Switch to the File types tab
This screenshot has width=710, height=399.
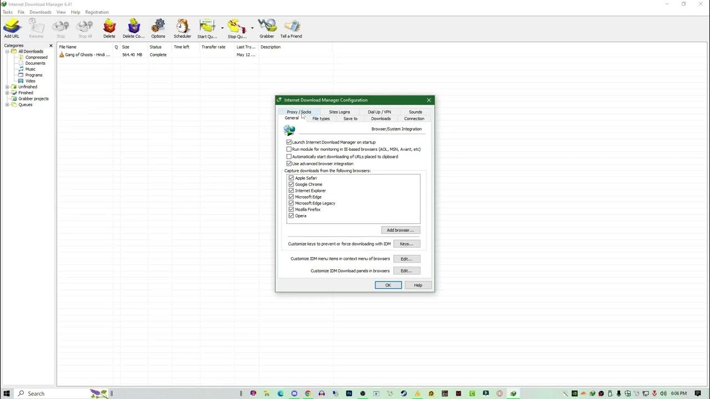(x=321, y=119)
